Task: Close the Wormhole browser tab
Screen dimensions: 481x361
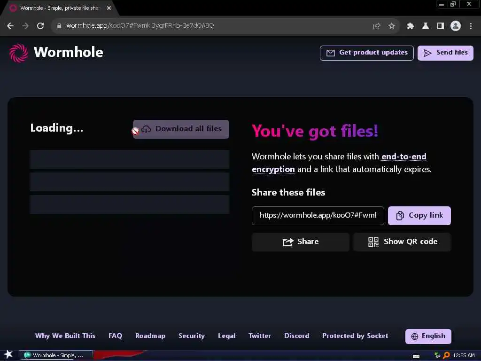Action: pos(109,8)
